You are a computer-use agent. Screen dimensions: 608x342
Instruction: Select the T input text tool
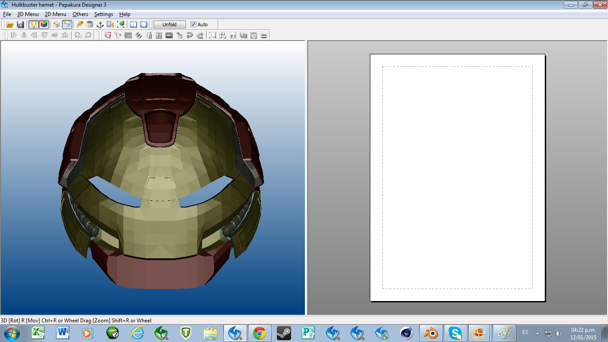tap(159, 35)
